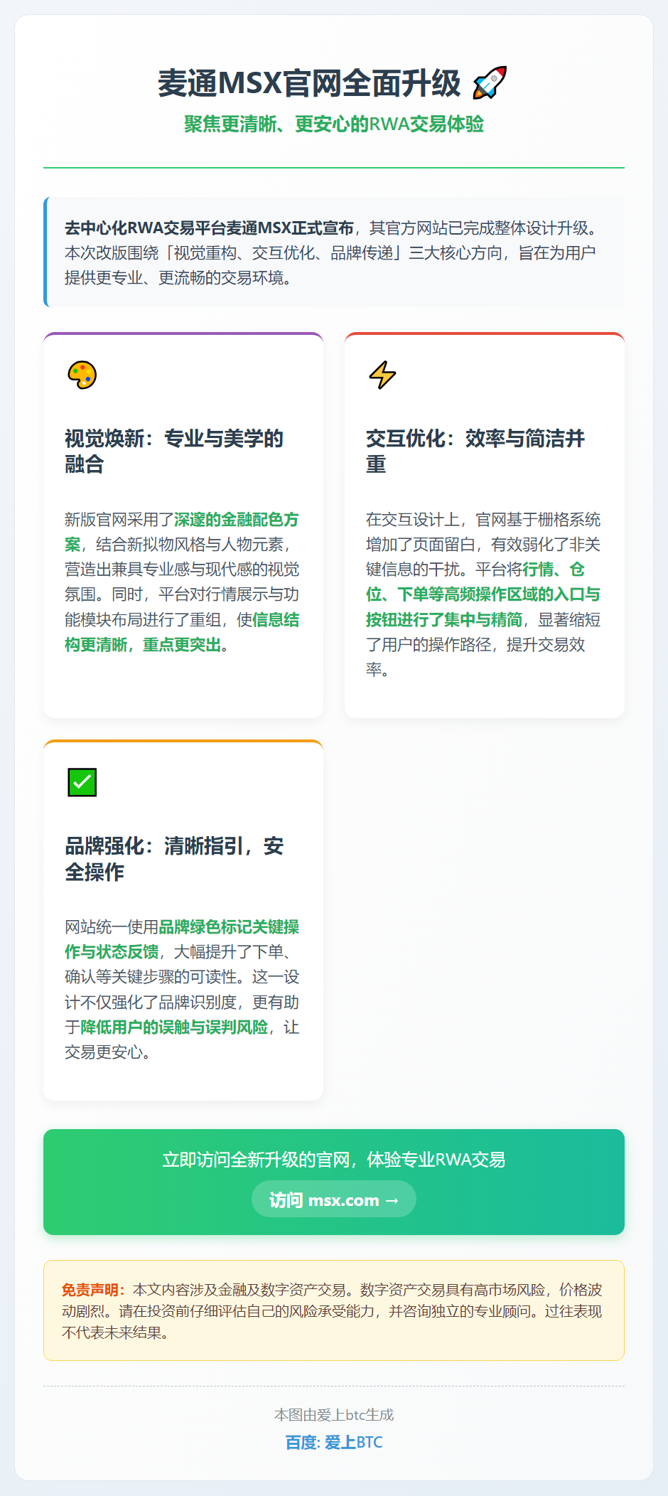The height and width of the screenshot is (1496, 668).
Task: Open the 访问 msx.com button
Action: coord(334,1200)
